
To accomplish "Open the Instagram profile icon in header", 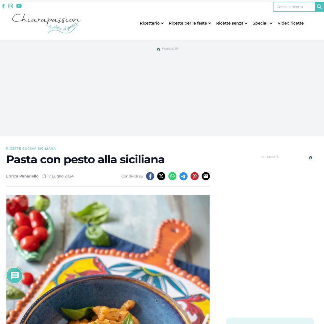I will pos(11,6).
